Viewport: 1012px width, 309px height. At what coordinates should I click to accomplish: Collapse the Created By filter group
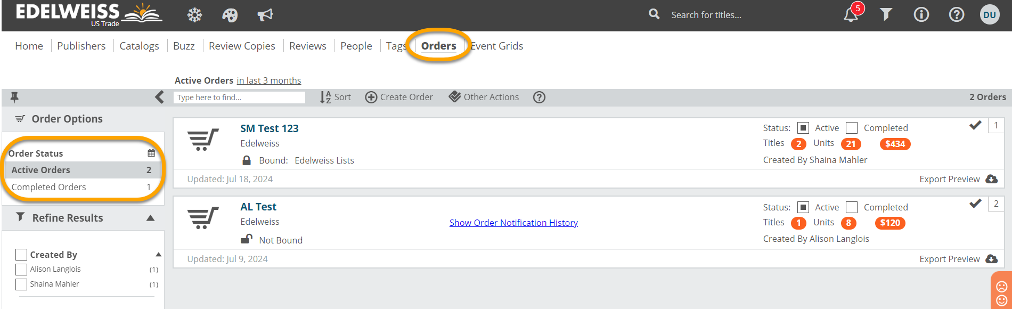(158, 255)
